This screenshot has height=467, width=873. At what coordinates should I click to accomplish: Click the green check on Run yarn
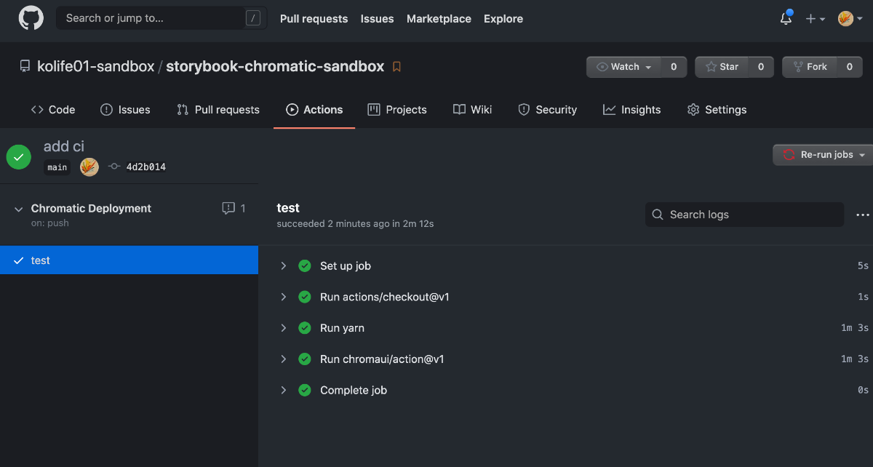[x=305, y=328]
